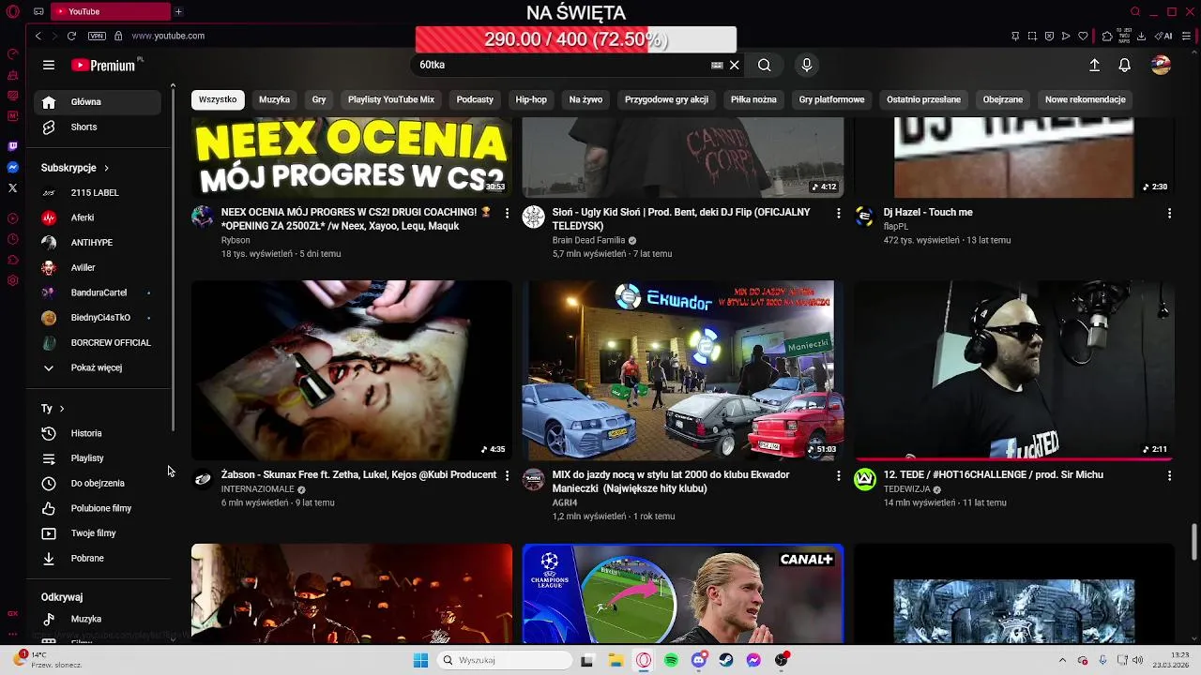Open options menu for Dj Hazel Touch me

1169,214
